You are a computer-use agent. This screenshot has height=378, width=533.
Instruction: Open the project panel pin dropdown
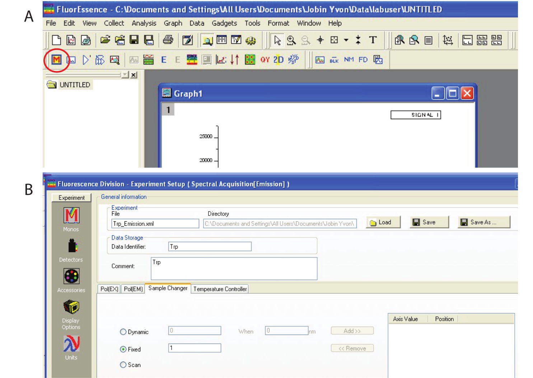(125, 75)
